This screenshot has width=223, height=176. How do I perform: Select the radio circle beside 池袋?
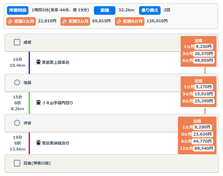[17, 82]
